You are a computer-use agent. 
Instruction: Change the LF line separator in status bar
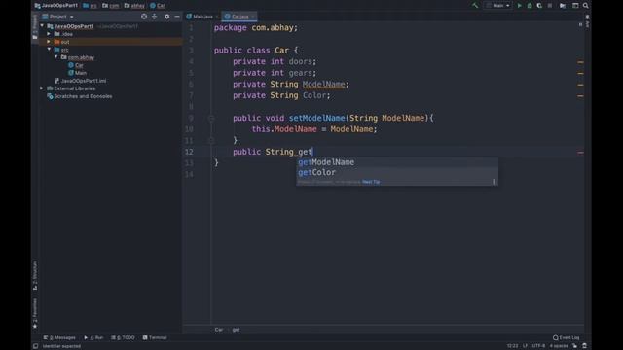coord(526,346)
